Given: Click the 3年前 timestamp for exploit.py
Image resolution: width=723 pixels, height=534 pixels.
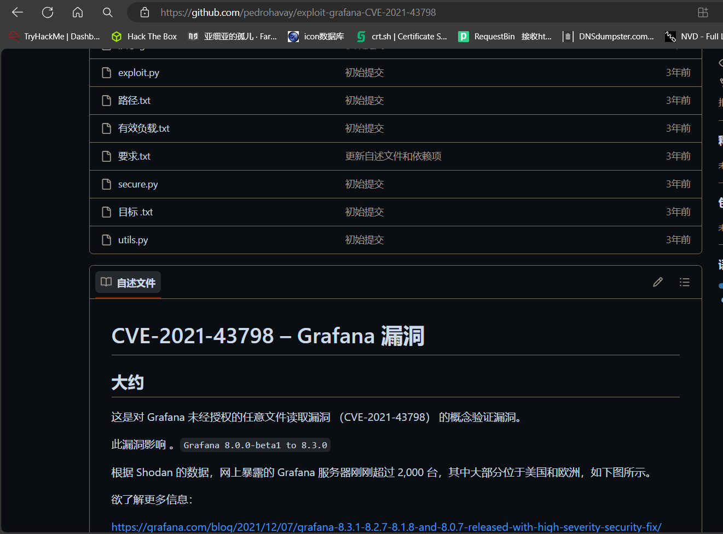Looking at the screenshot, I should 678,73.
